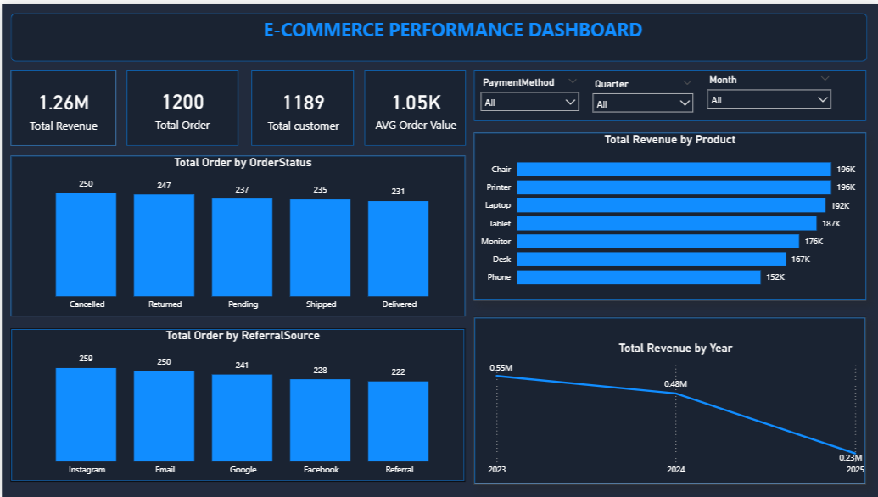Click the Delivered order status bar
The width and height of the screenshot is (878, 497).
tap(398, 248)
